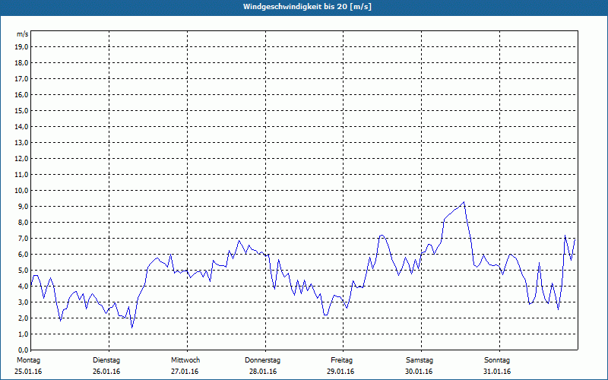Select the date 28.01.16
The width and height of the screenshot is (608, 380).
tap(263, 372)
